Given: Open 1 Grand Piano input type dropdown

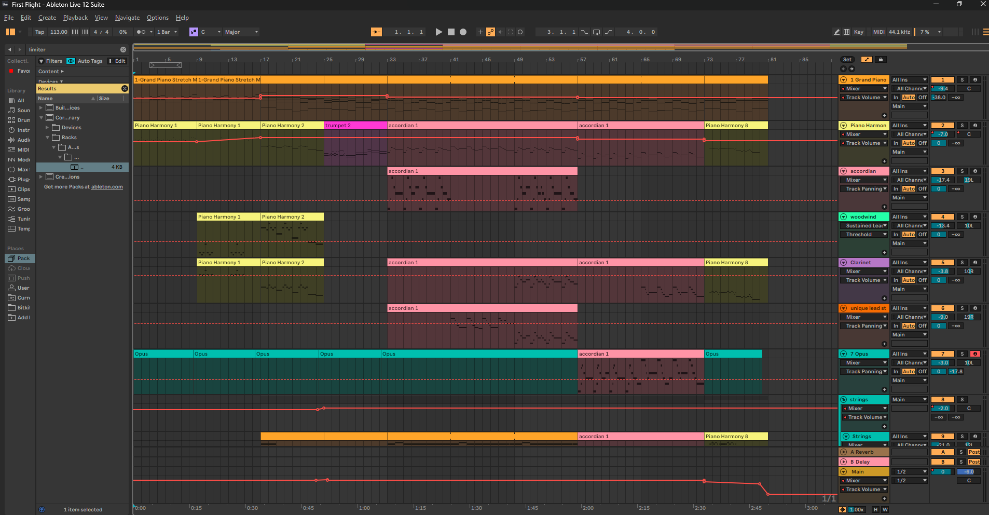Looking at the screenshot, I should tap(909, 80).
